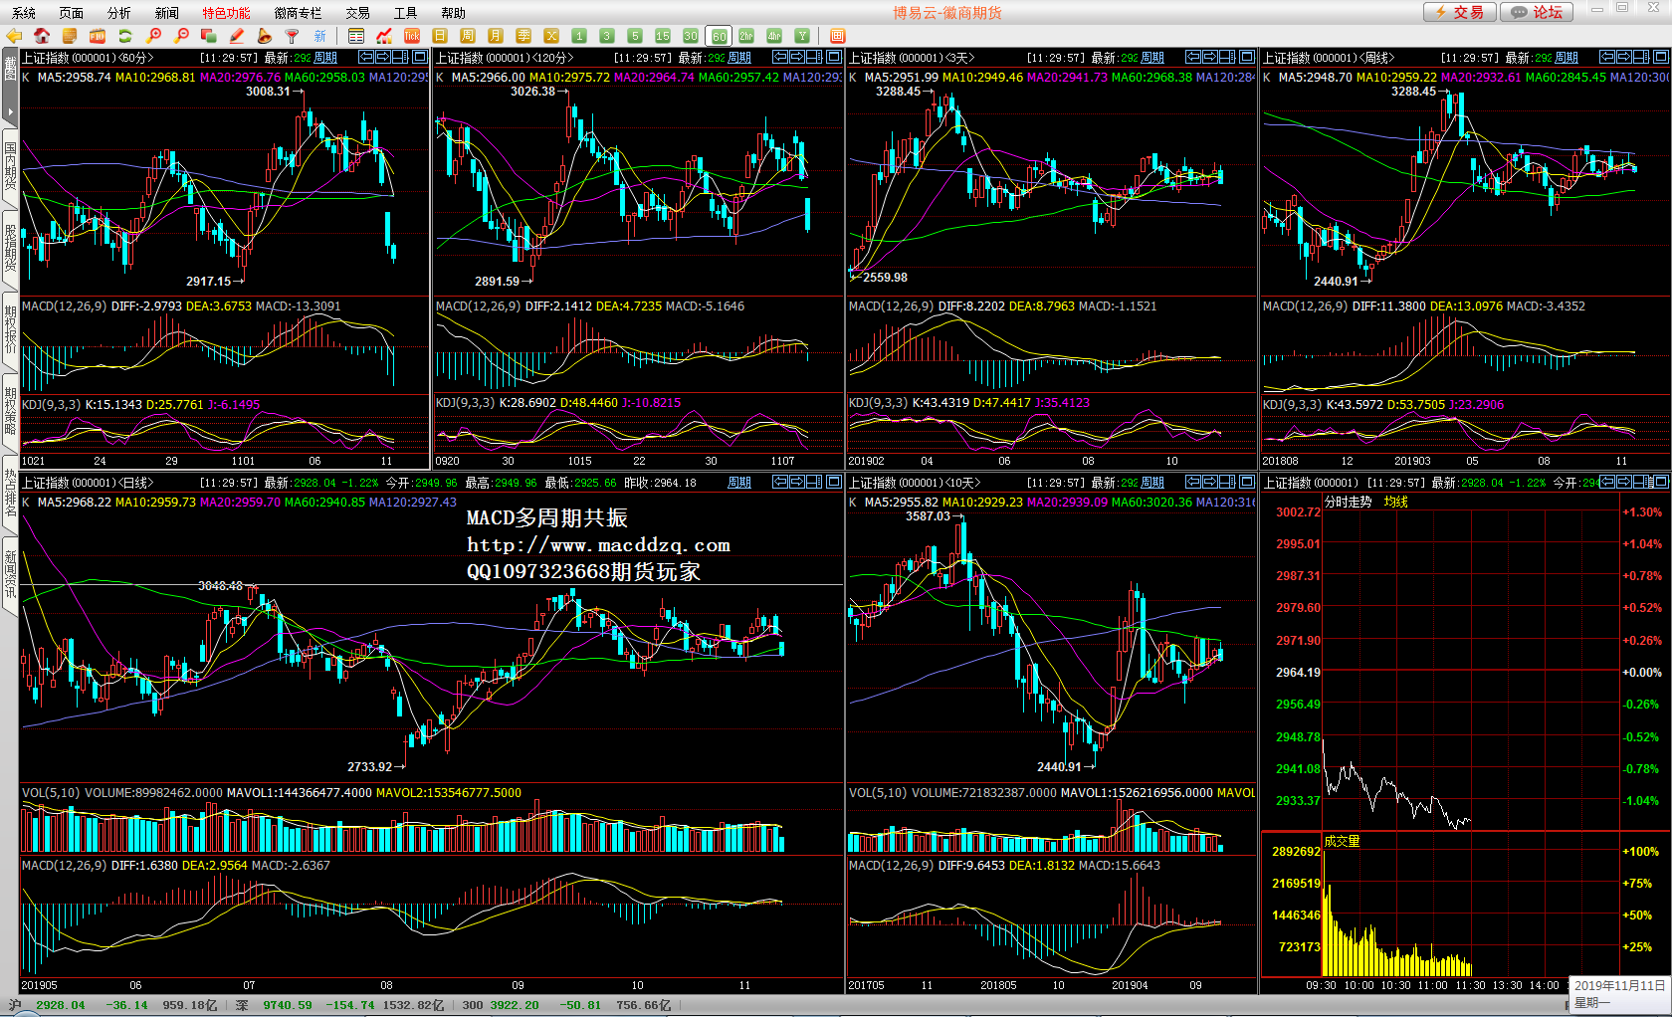This screenshot has width=1672, height=1017.
Task: Open the 徽商专栏 menu
Action: pos(299,13)
